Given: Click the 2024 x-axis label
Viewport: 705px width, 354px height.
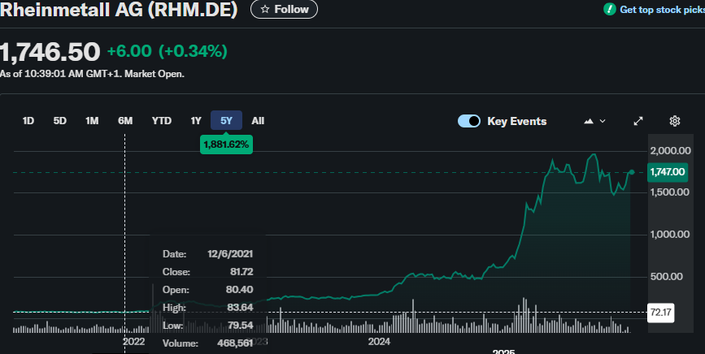Looking at the screenshot, I should pyautogui.click(x=379, y=342).
